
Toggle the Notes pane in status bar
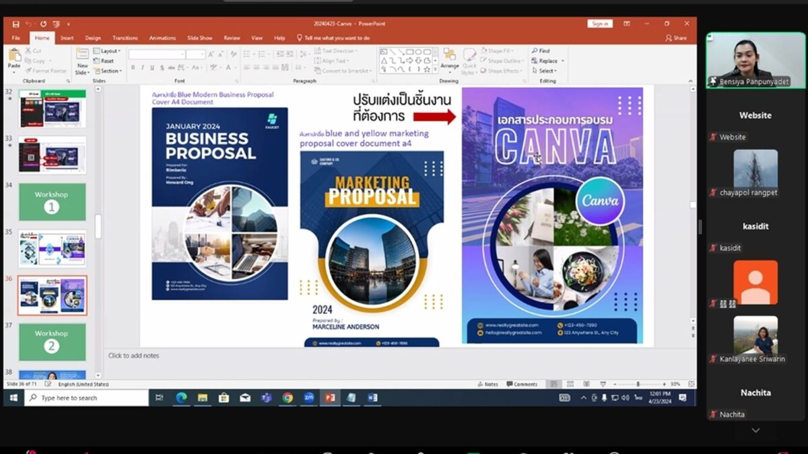(x=487, y=384)
